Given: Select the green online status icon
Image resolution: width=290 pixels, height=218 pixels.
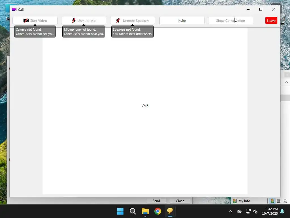Looking at the screenshot, I should pos(272,201).
